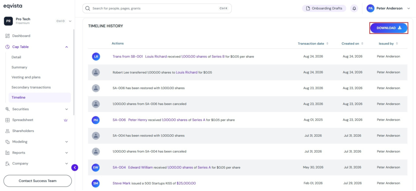416x191 pixels.
Task: Click Contact Success Team button
Action: (38, 181)
